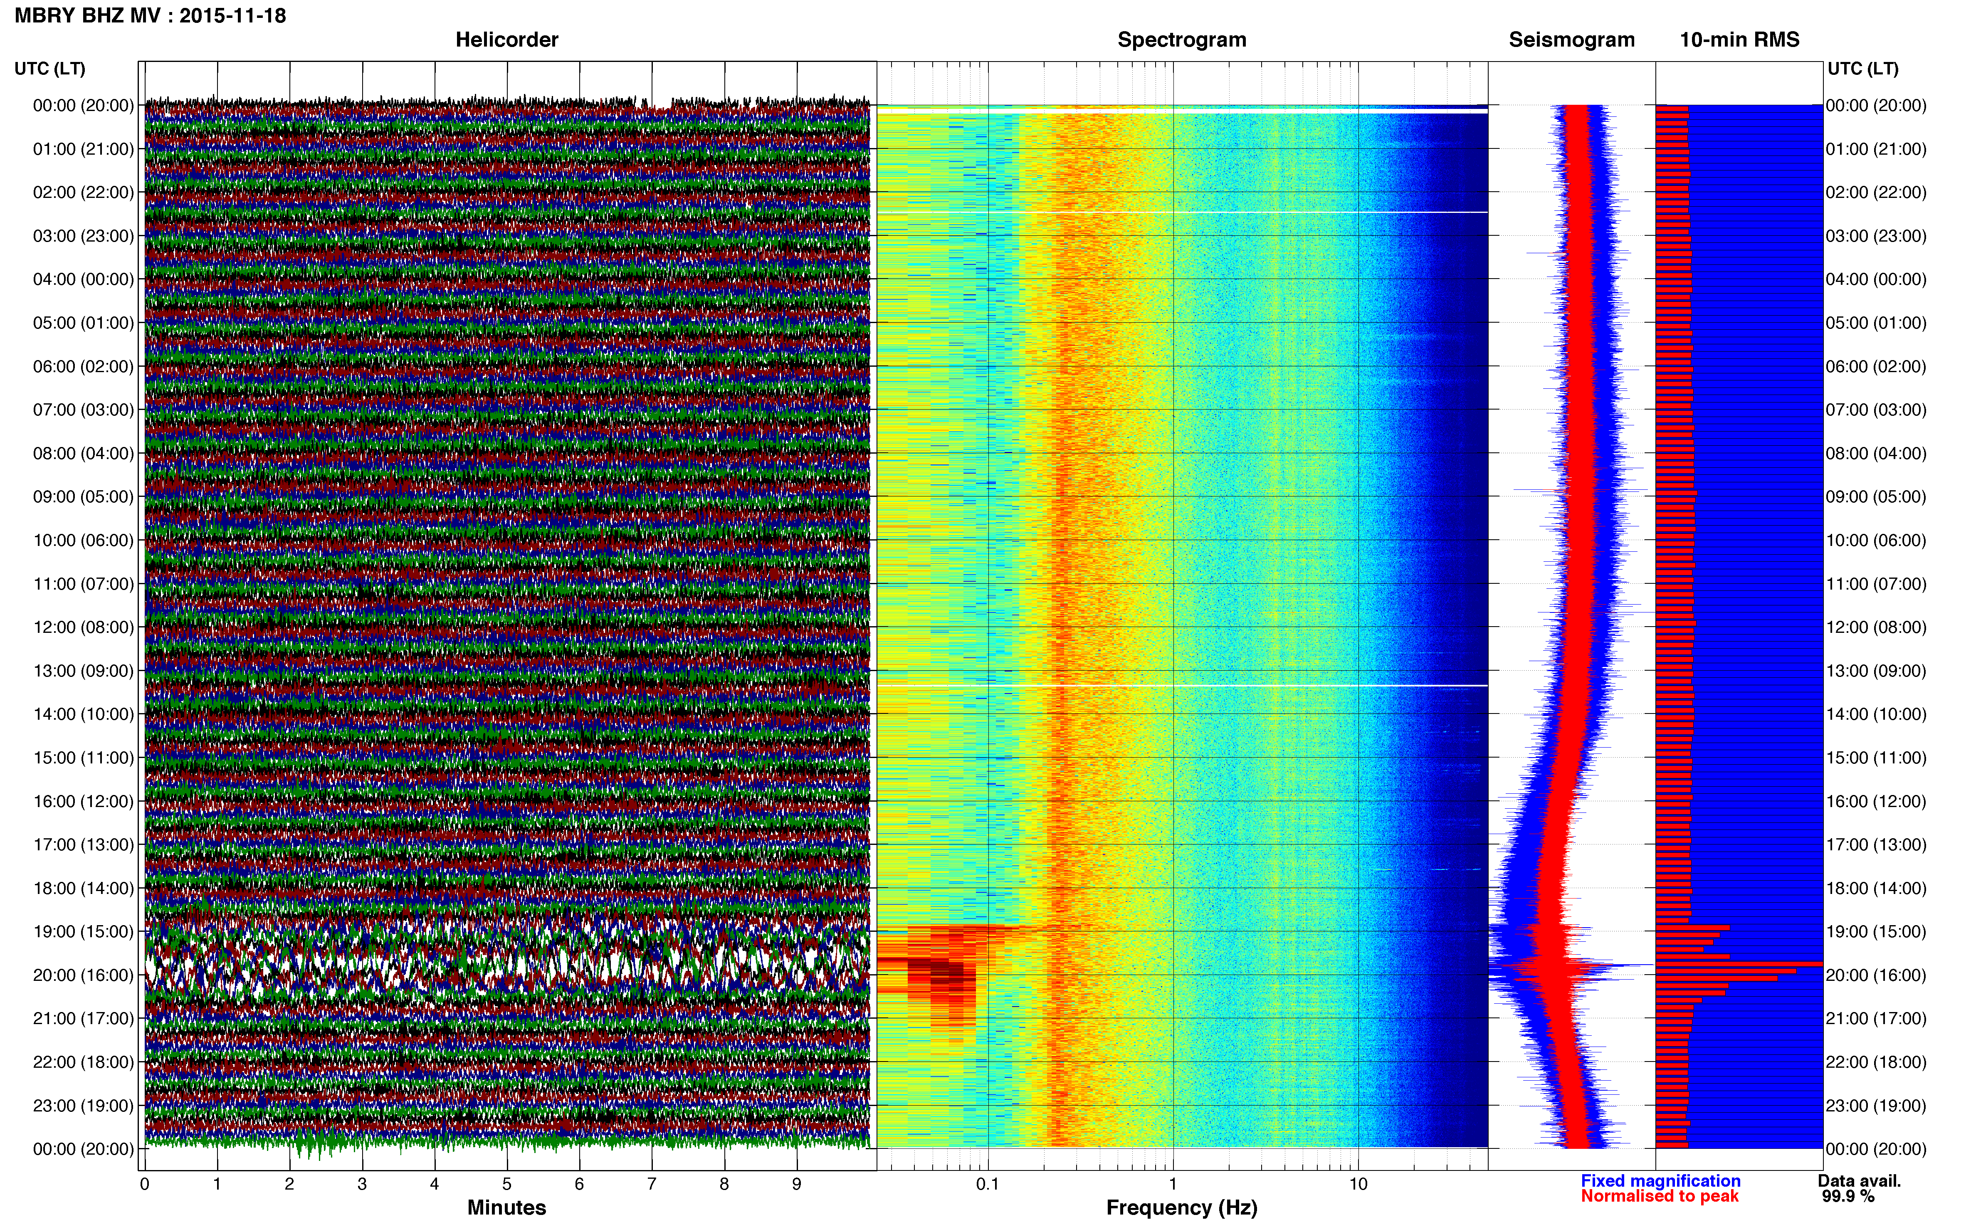Click 13:00 (09:00) label right of RMS panel
Viewport: 1971px width, 1232px height.
[x=1876, y=671]
